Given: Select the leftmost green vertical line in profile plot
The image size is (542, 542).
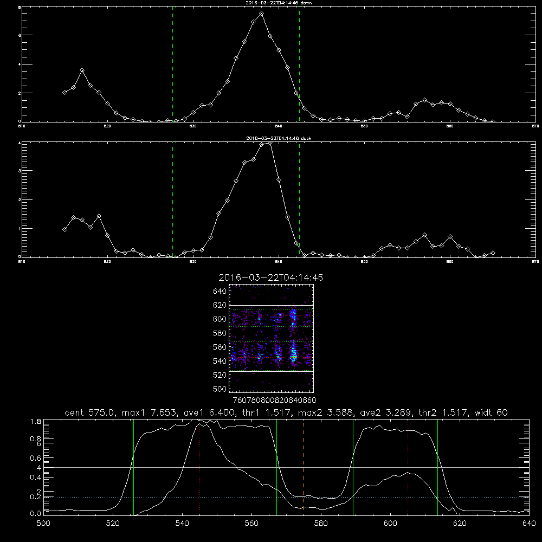Looking at the screenshot, I should coord(133,467).
